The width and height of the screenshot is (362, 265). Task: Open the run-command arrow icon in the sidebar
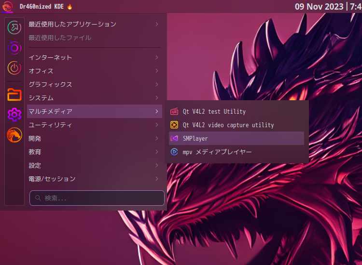[x=14, y=27]
